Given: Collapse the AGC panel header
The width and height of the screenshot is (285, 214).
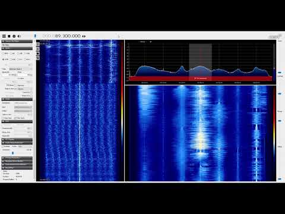Looking at the screenshot, I should [x=17, y=121].
